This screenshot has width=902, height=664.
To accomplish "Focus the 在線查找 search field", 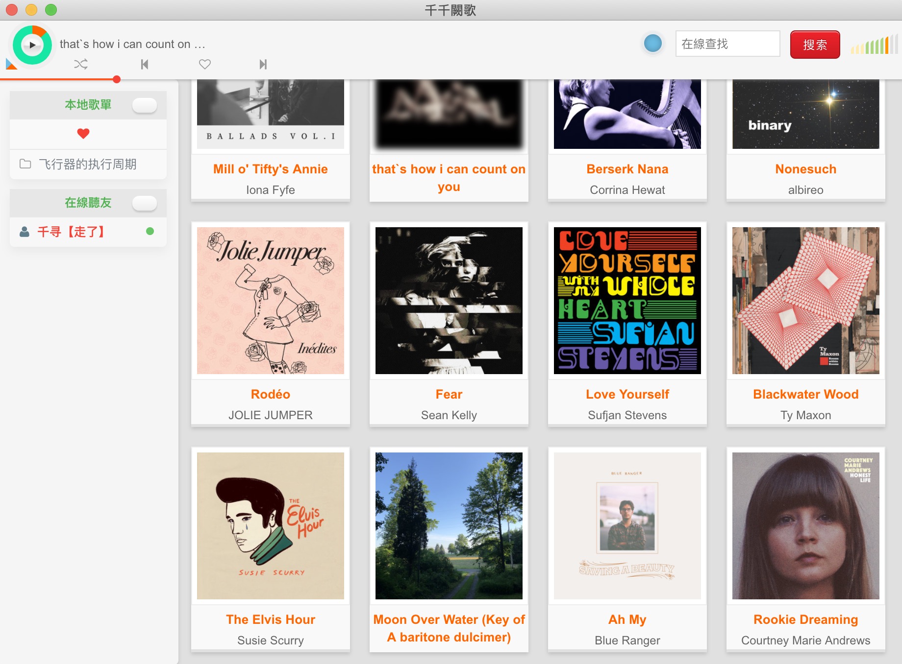I will pos(727,44).
